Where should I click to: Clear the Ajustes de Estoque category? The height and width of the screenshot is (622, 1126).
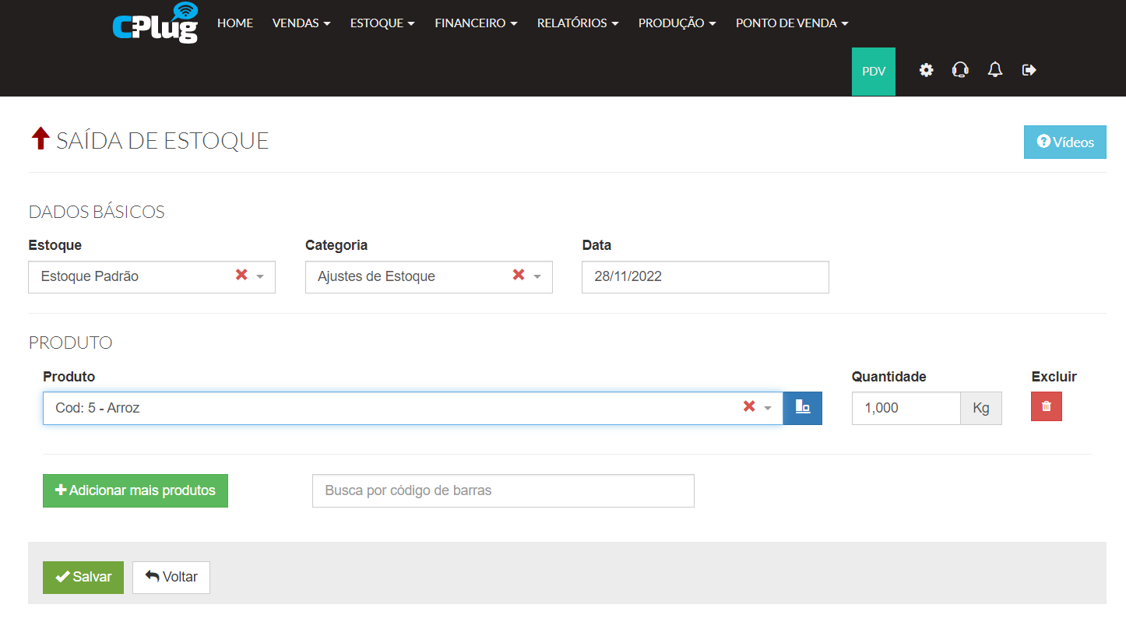point(519,276)
